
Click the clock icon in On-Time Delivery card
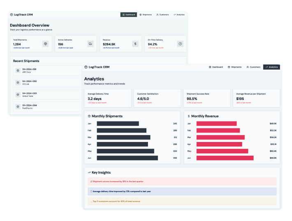[x=180, y=44]
